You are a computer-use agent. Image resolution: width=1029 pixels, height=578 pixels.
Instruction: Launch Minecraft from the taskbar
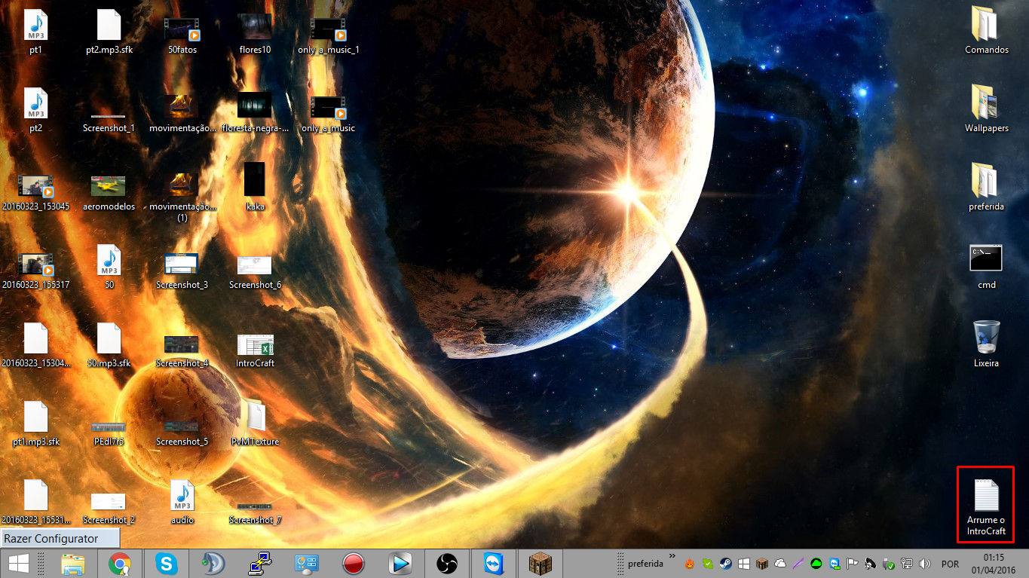(541, 563)
